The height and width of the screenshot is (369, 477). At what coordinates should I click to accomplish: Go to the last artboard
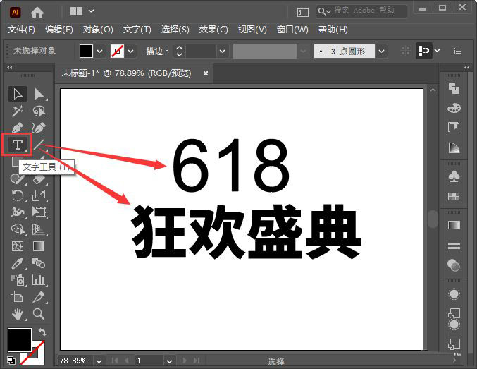coord(197,361)
